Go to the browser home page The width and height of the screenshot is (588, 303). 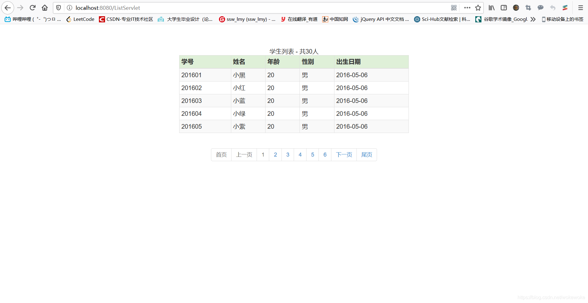(45, 8)
